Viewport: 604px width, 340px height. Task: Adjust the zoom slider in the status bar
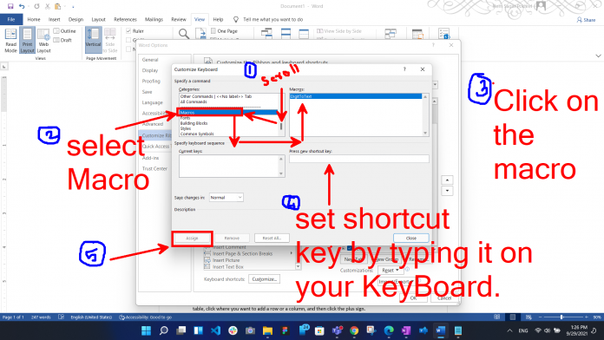pos(562,317)
